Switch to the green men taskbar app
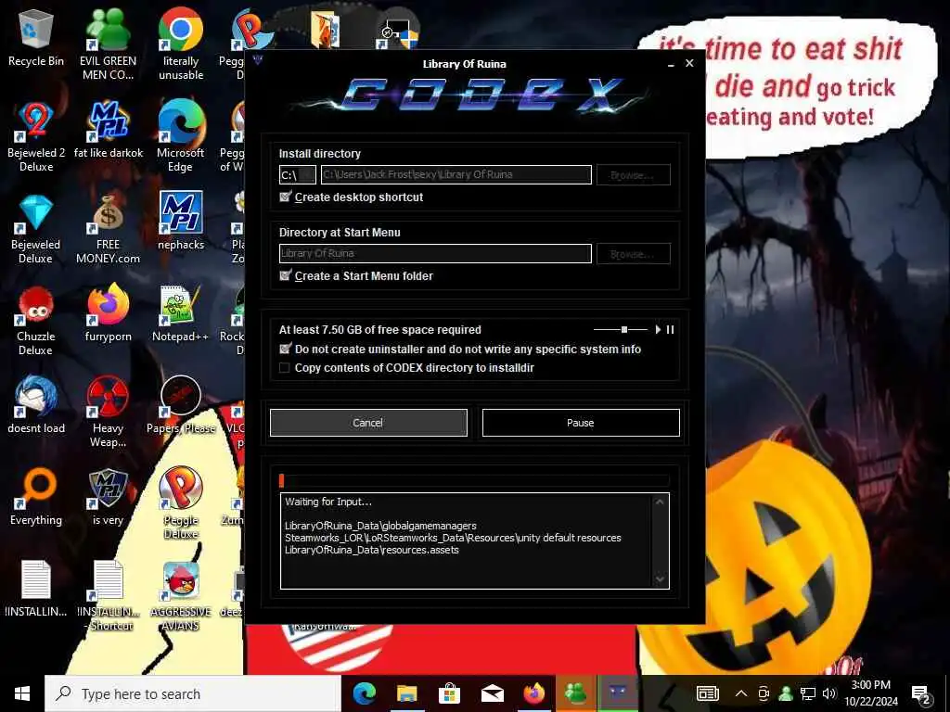The height and width of the screenshot is (712, 950). [575, 693]
